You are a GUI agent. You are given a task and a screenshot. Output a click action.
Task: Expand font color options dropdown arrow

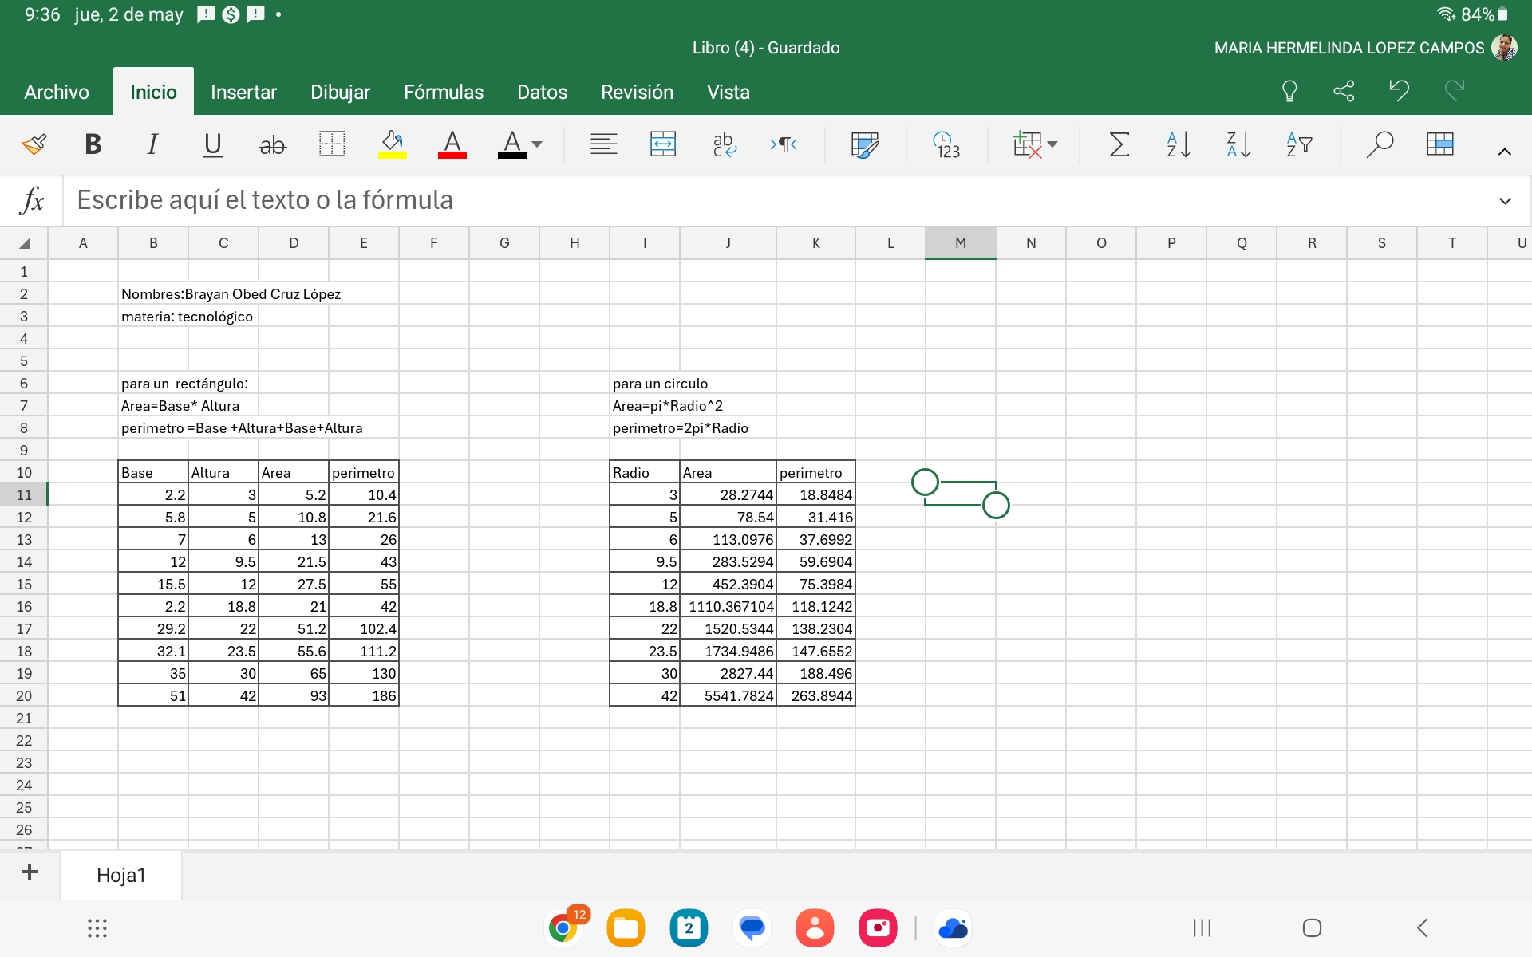(537, 144)
